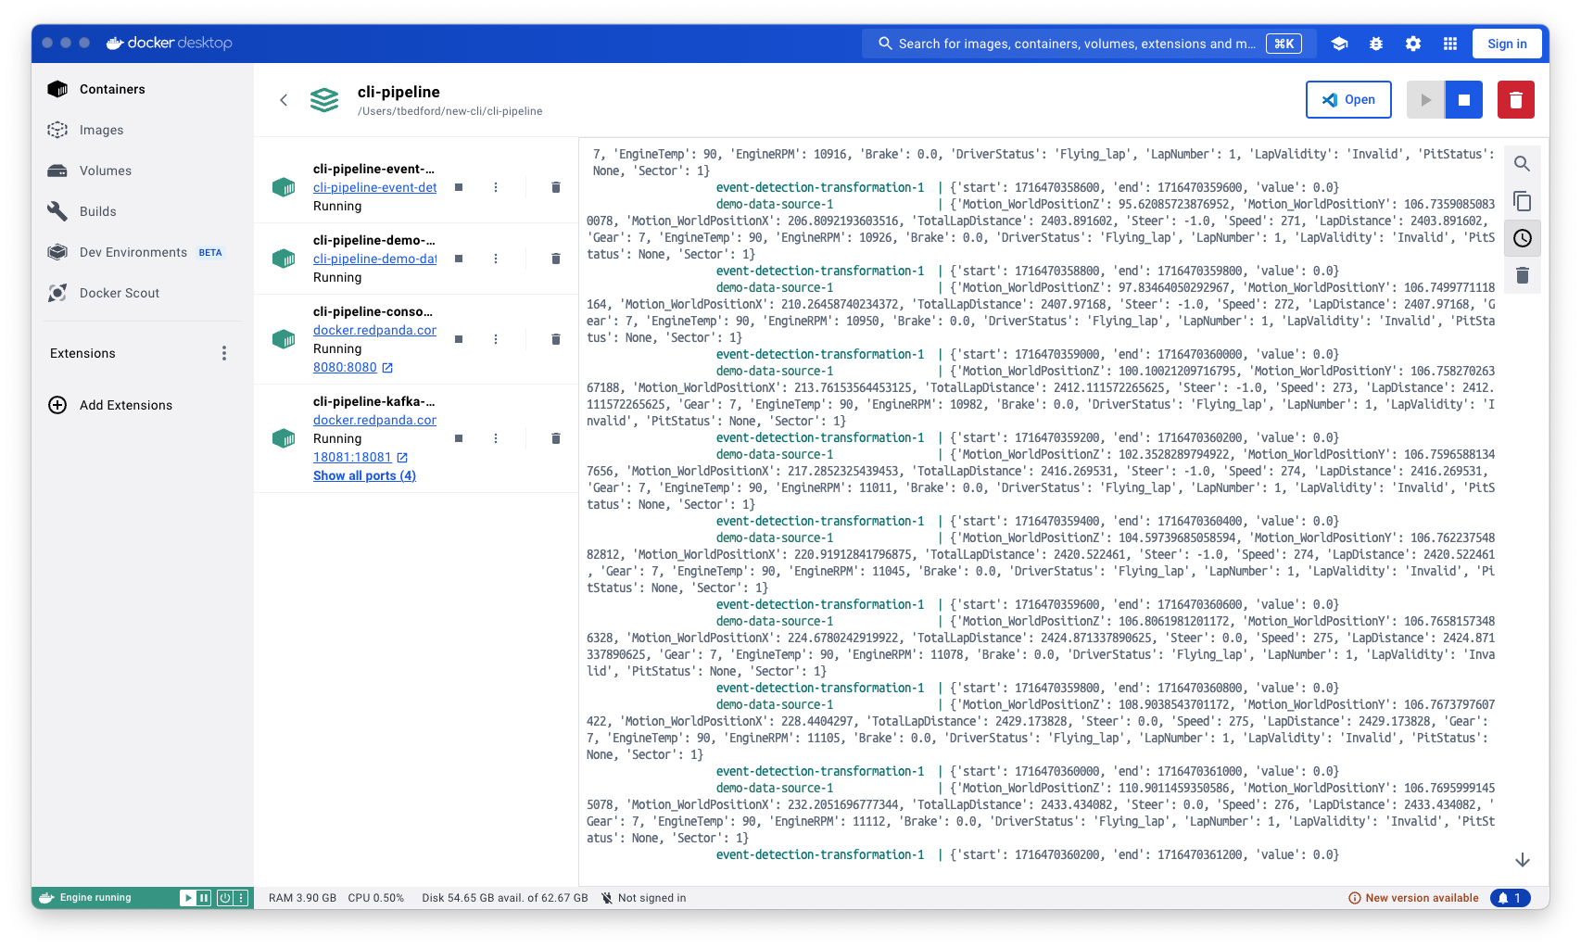Delete the cli-pipeline stack with red trash button

1515,100
